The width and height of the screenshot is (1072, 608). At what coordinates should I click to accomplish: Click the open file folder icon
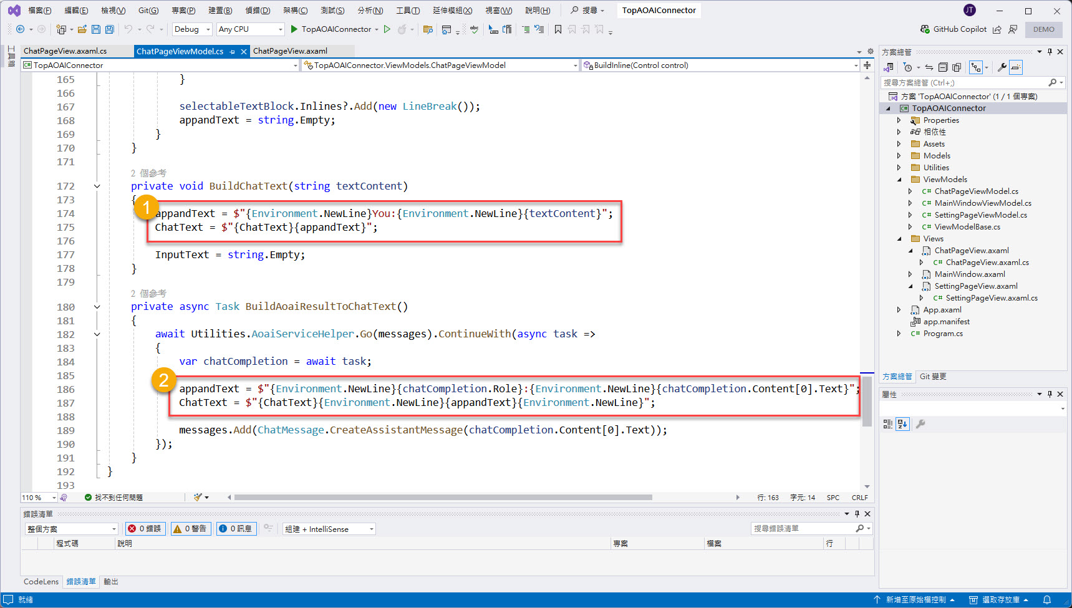tap(82, 29)
